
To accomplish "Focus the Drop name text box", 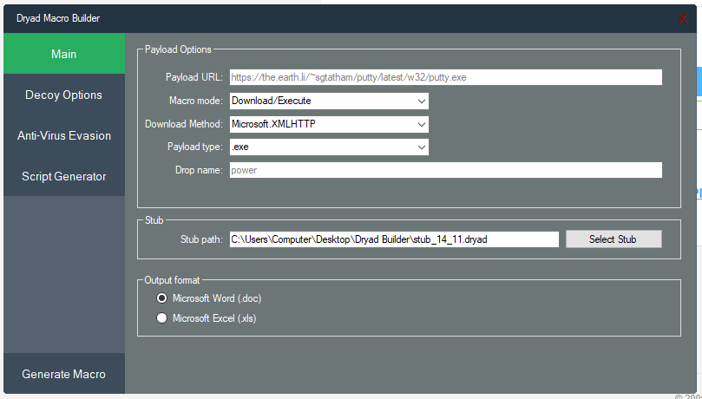I will point(445,171).
